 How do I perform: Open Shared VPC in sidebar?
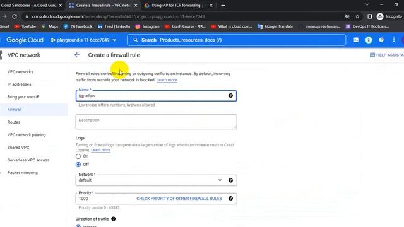18,148
